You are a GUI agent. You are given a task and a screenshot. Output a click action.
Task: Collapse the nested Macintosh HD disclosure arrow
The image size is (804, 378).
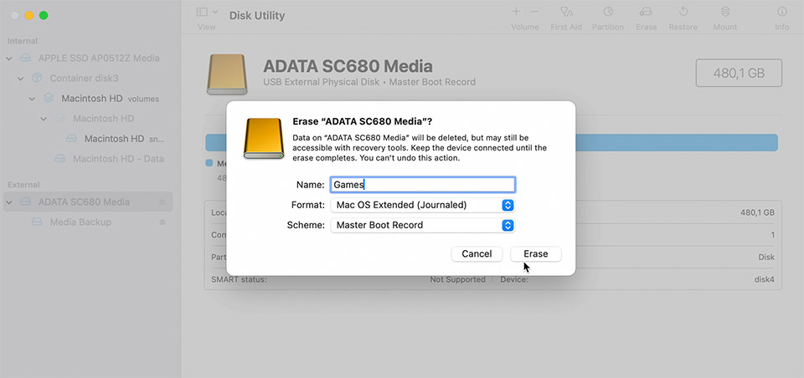pos(44,119)
